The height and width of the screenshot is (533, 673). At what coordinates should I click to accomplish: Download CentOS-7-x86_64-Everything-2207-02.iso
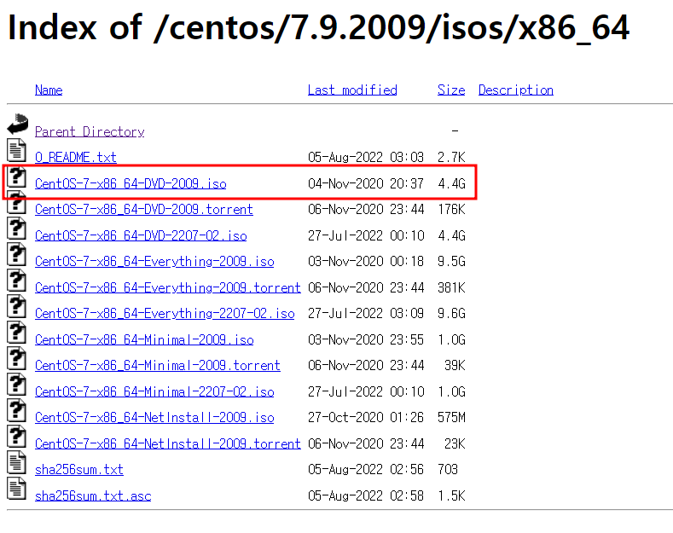tap(165, 313)
